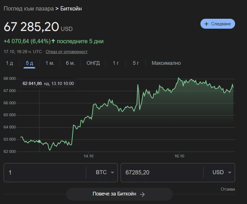Switch to the 6 м. range tab
The image size is (247, 204).
[70, 63]
